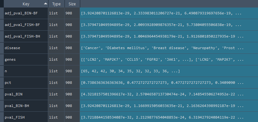Open adj_pval_FISH-BF value 3.379471049594895e-29
The height and width of the screenshot is (122, 258).
pos(169,25)
